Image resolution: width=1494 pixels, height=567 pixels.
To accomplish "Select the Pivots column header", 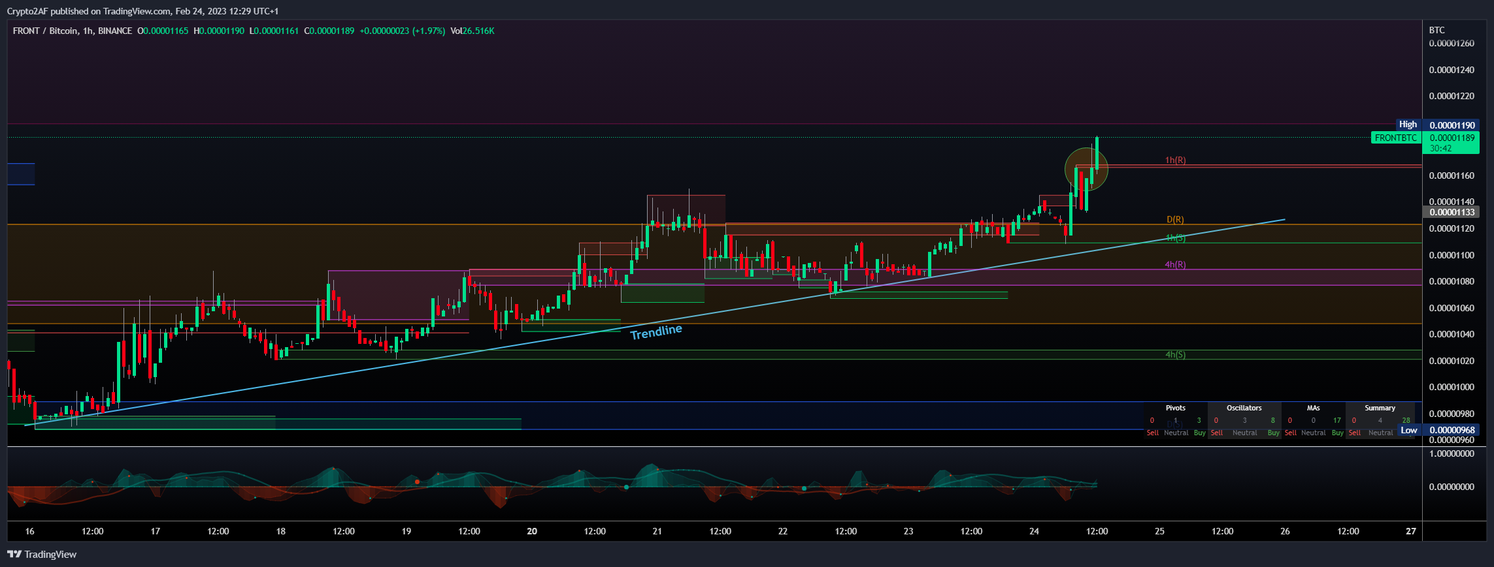I will (x=1175, y=408).
